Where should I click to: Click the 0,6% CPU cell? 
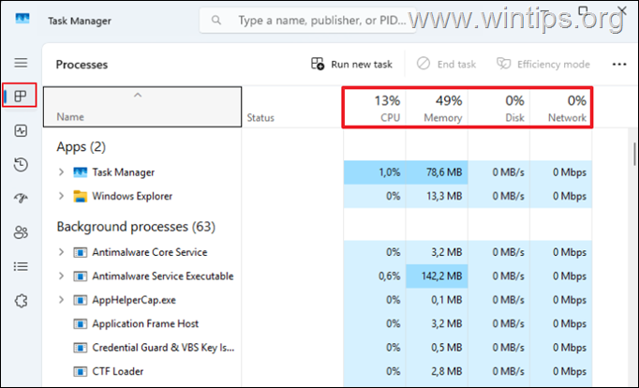click(374, 276)
